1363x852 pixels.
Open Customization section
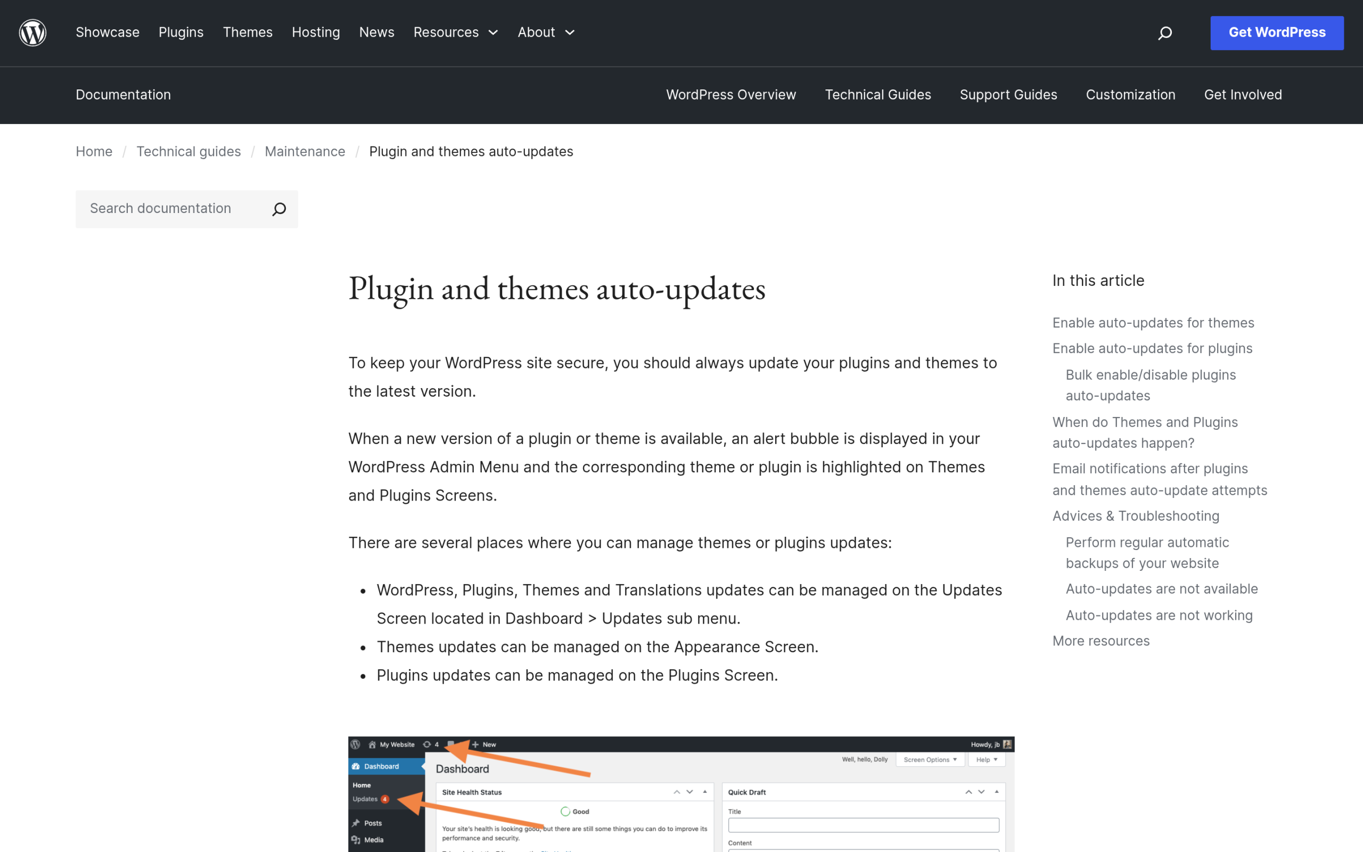click(1130, 95)
